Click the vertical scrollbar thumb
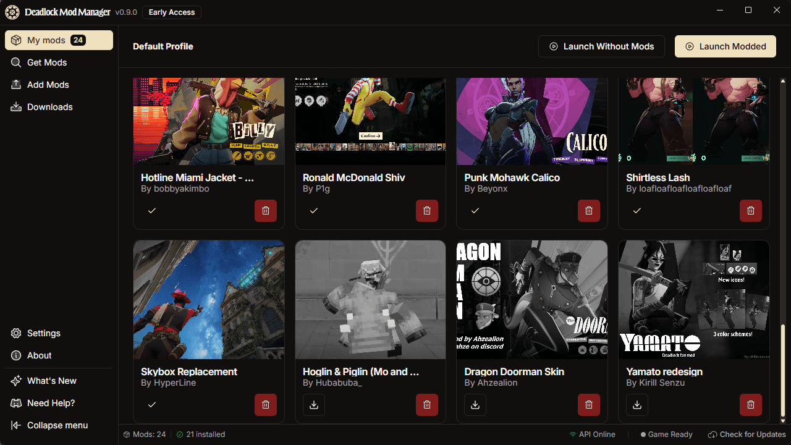Image resolution: width=791 pixels, height=445 pixels. (x=783, y=370)
